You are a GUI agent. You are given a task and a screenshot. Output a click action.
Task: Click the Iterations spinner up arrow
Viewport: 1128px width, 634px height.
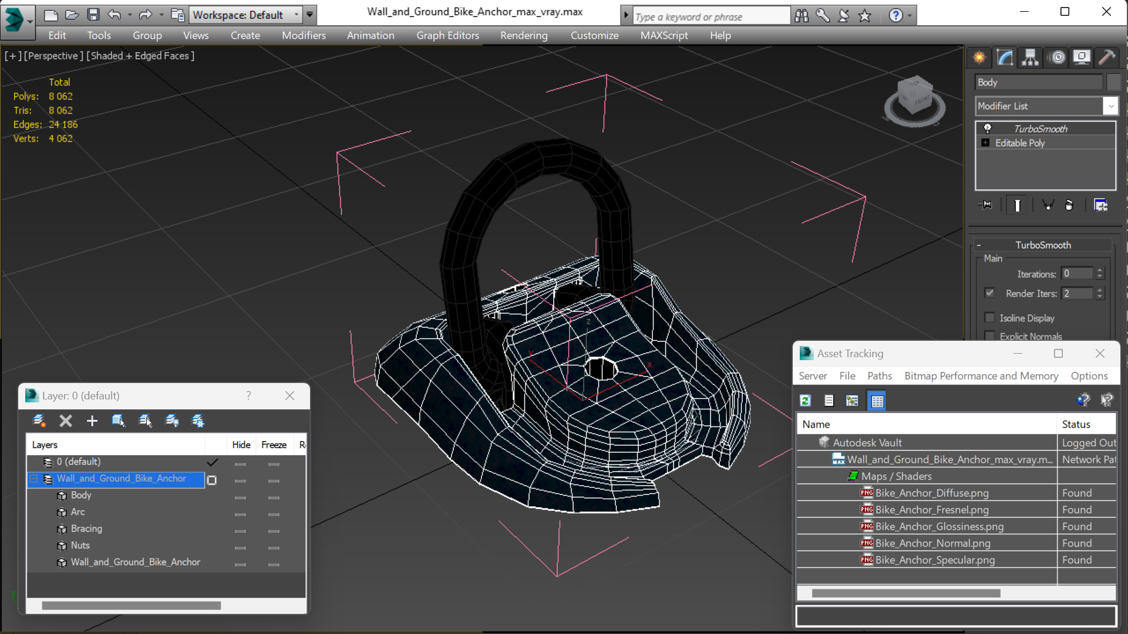pos(1100,270)
